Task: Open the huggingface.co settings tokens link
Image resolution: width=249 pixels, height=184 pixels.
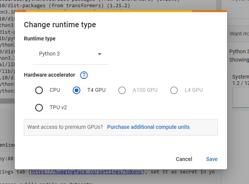Action: 86,172
